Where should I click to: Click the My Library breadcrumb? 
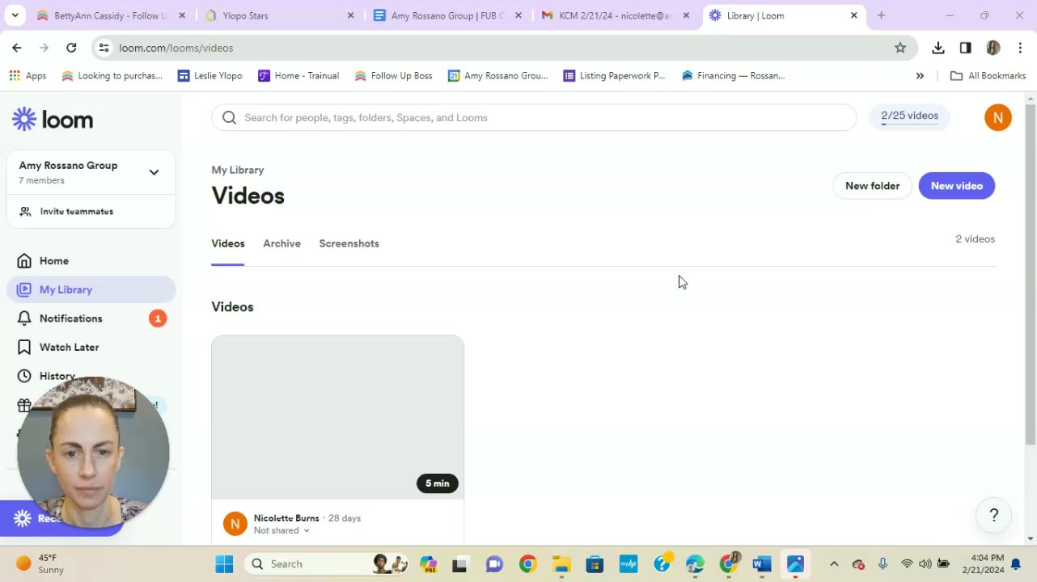click(237, 170)
